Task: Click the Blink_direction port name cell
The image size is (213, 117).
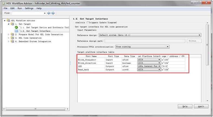Action: point(91,63)
